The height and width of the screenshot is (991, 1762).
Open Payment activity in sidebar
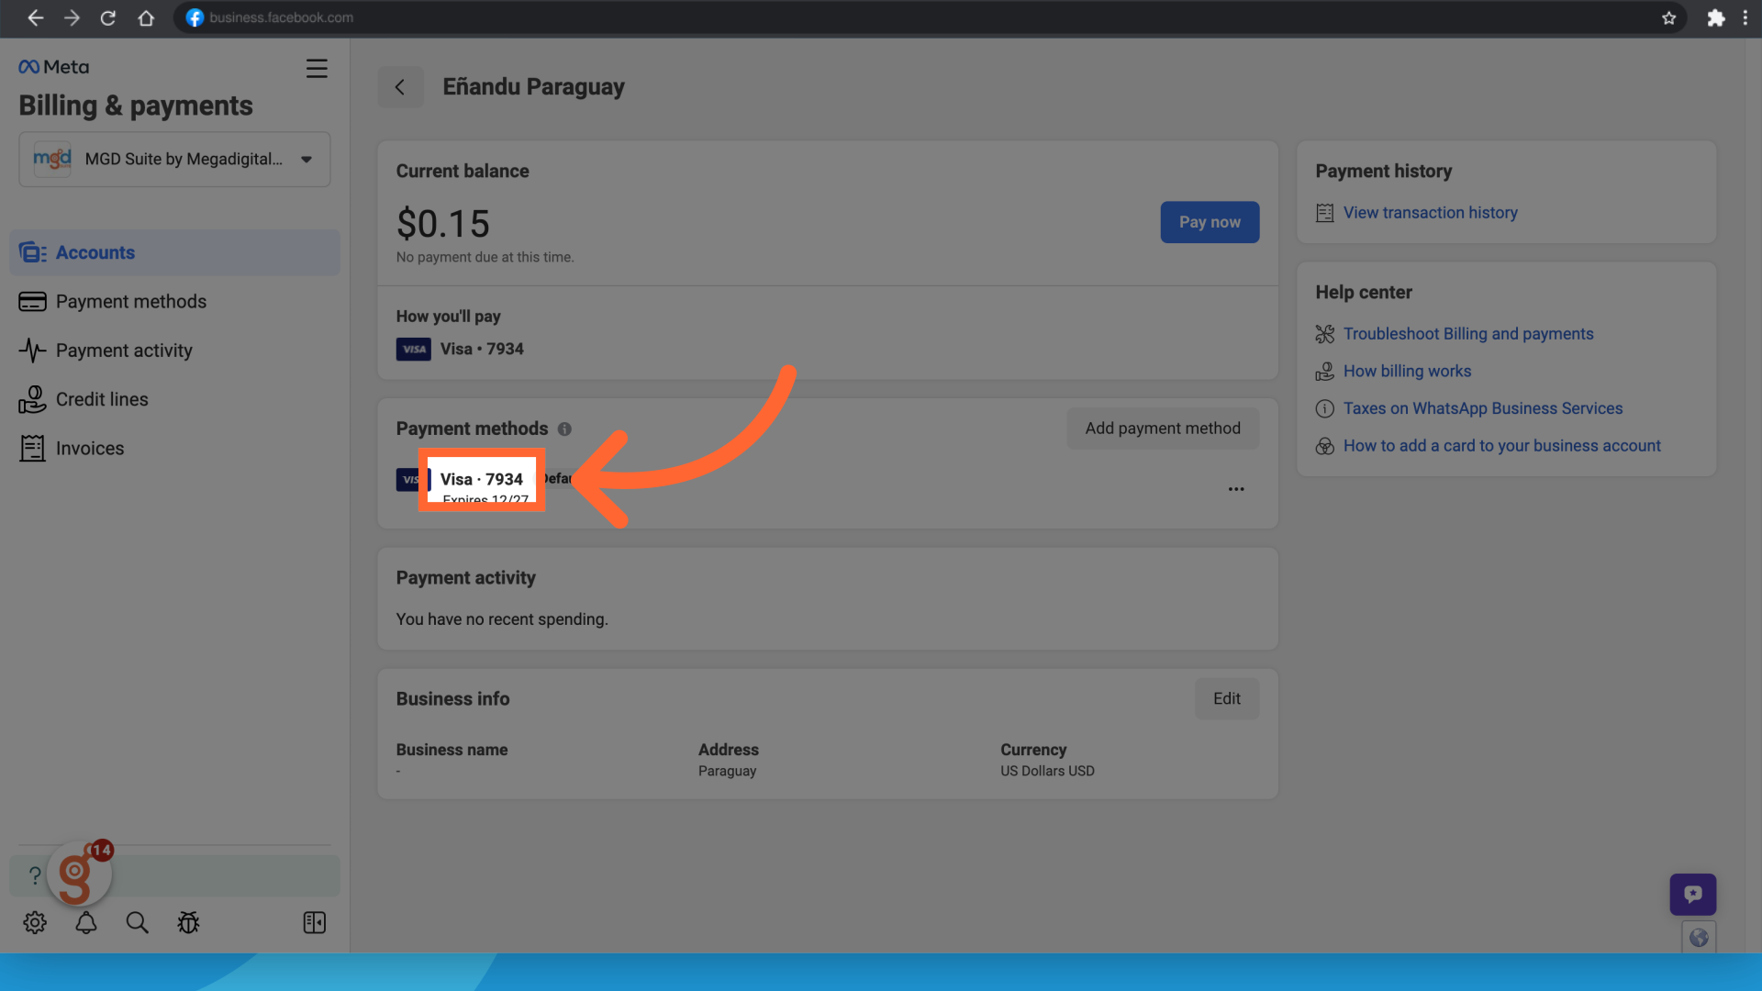(124, 351)
